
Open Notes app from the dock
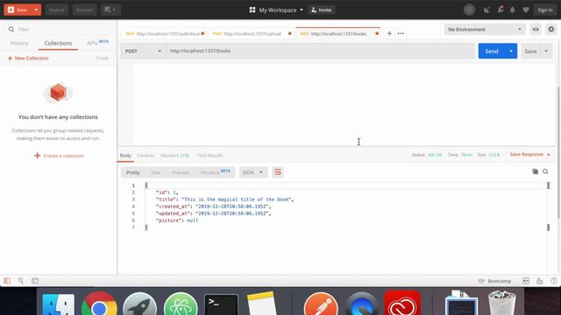click(x=261, y=304)
